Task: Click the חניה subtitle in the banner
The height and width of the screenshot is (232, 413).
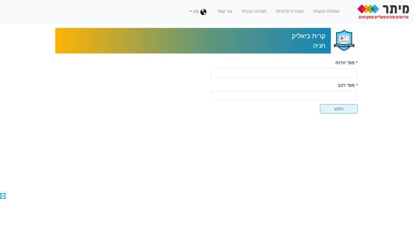Action: (x=319, y=46)
